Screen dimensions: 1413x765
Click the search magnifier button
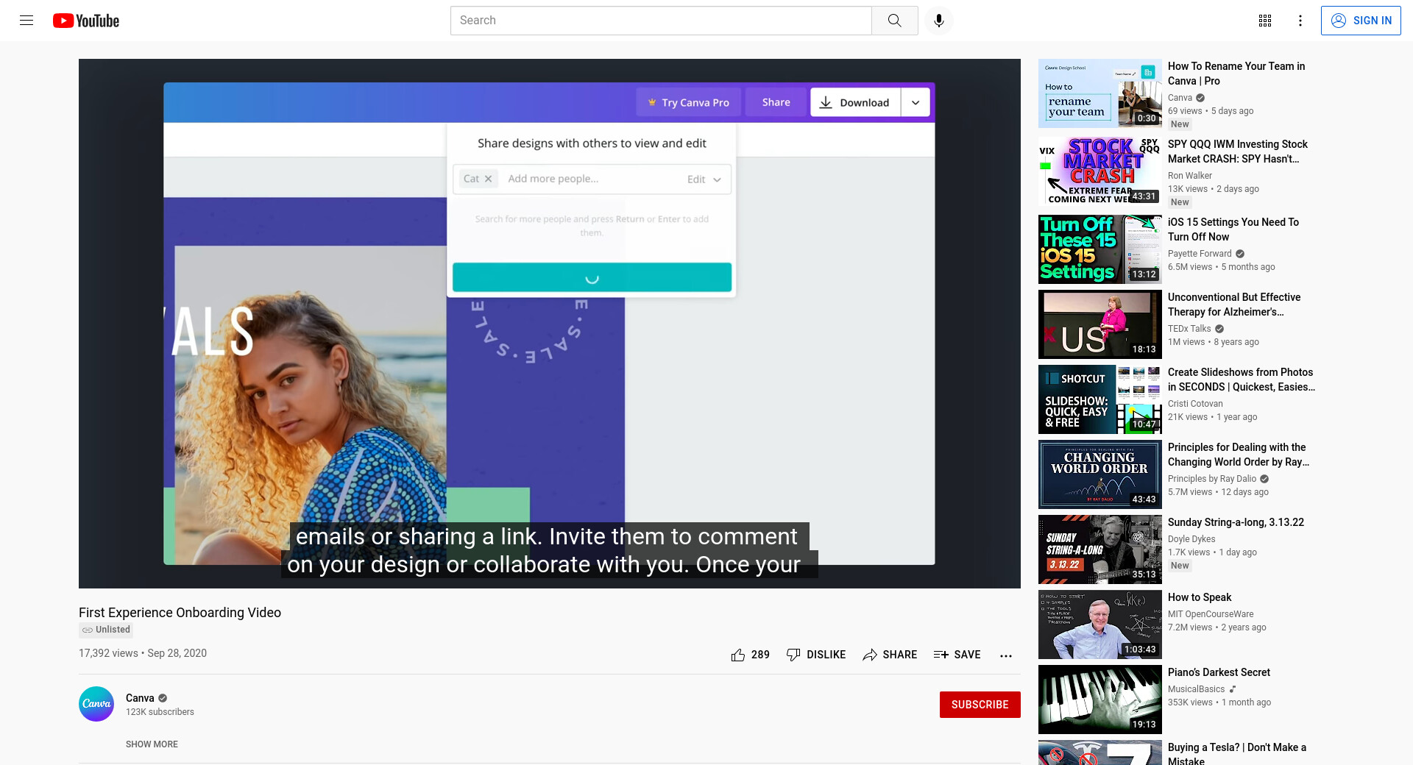click(894, 21)
